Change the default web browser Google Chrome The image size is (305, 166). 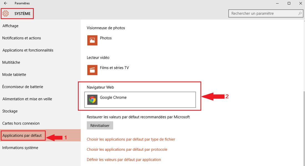coord(140,100)
